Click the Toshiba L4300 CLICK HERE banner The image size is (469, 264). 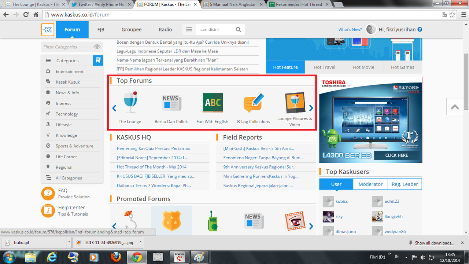point(396,155)
